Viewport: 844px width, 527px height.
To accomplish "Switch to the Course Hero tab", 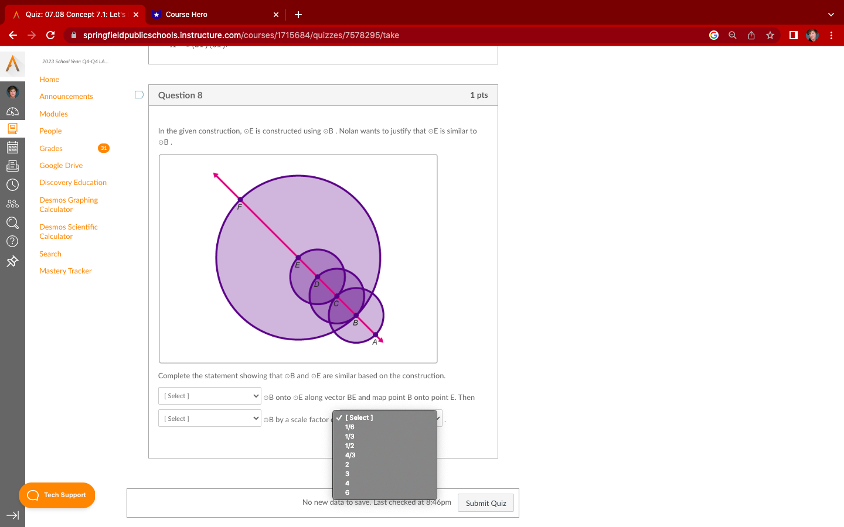I will tap(215, 15).
